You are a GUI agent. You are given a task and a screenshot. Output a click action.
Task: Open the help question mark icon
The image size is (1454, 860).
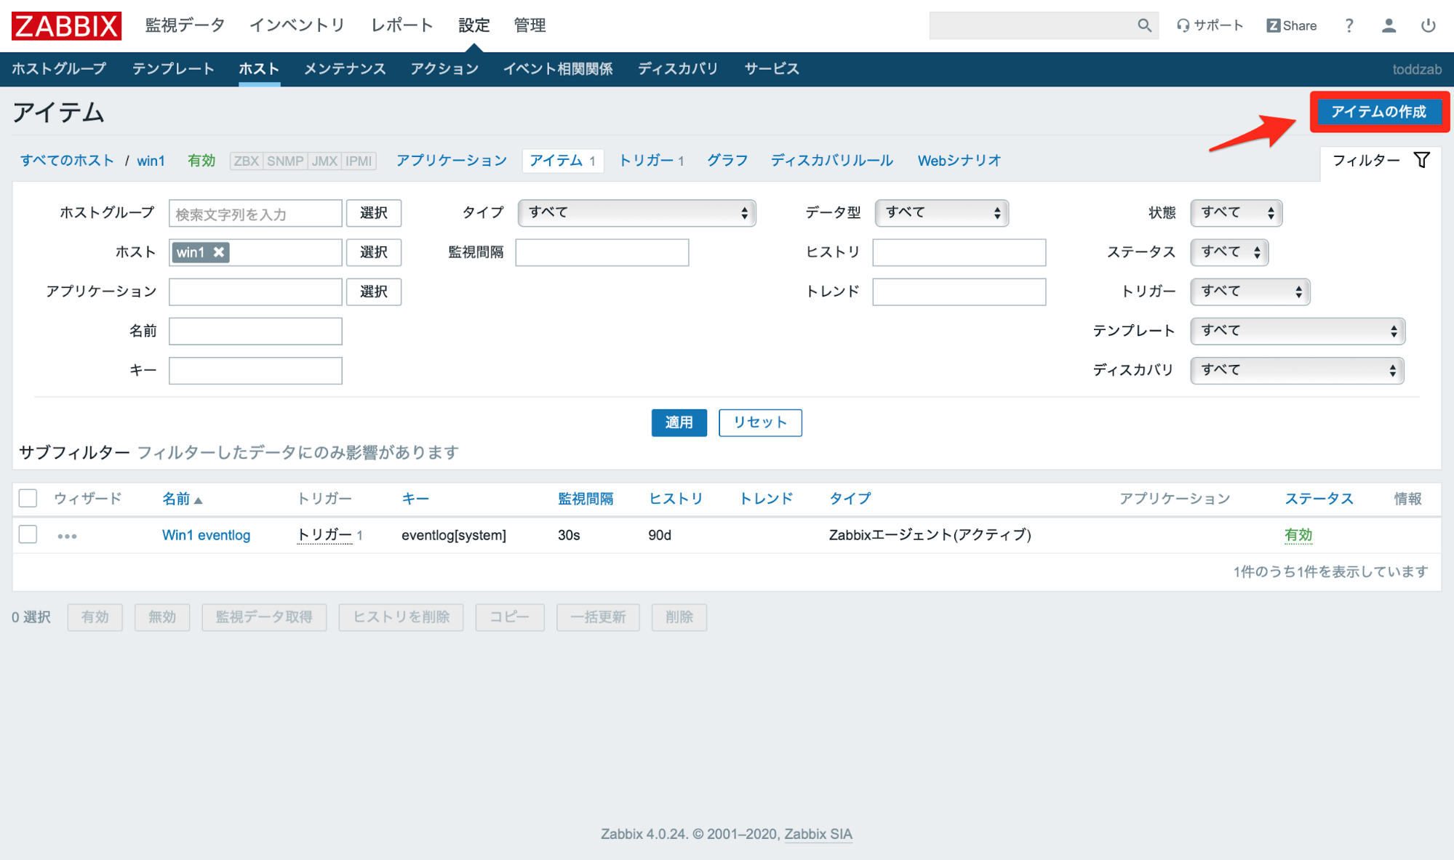(1349, 25)
